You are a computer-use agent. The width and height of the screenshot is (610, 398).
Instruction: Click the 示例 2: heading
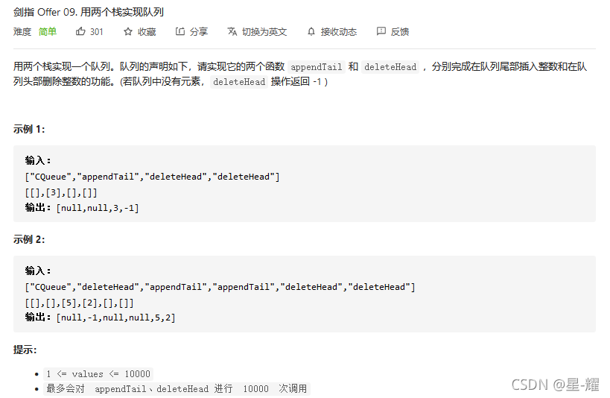(x=29, y=239)
